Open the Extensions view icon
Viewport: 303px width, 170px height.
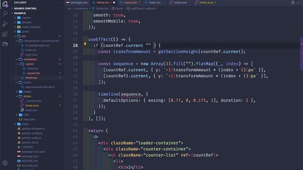coord(5,34)
